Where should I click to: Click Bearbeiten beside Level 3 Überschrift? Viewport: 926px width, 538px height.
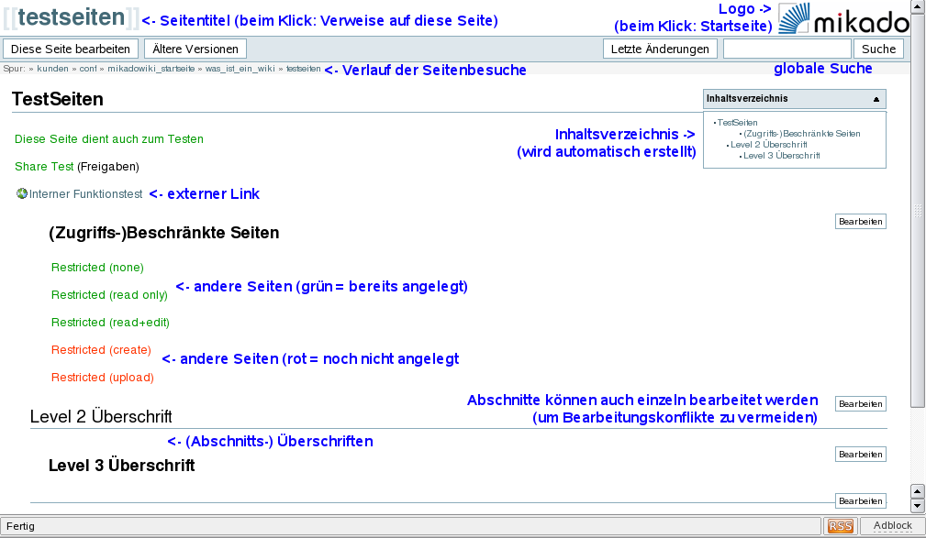(x=861, y=455)
